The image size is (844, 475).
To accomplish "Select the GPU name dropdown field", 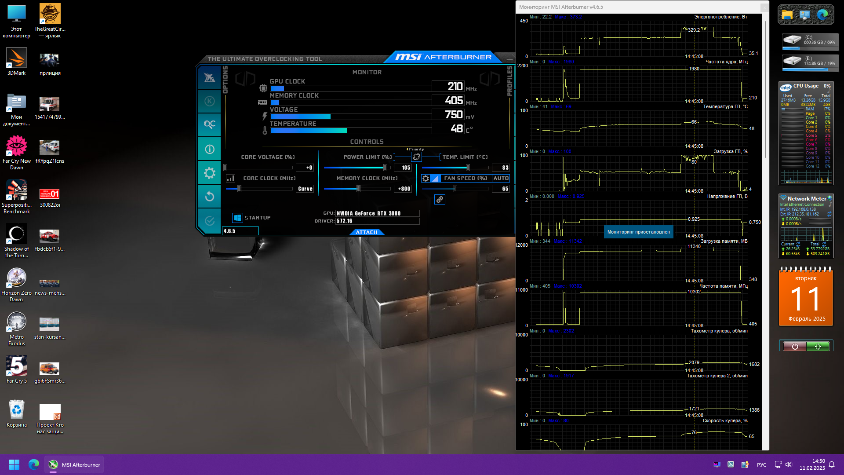I will (377, 213).
